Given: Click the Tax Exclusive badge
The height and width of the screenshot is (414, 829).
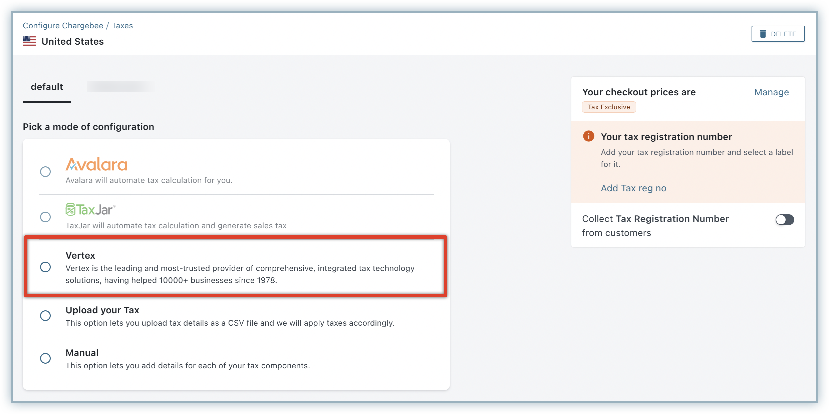Looking at the screenshot, I should click(x=609, y=107).
